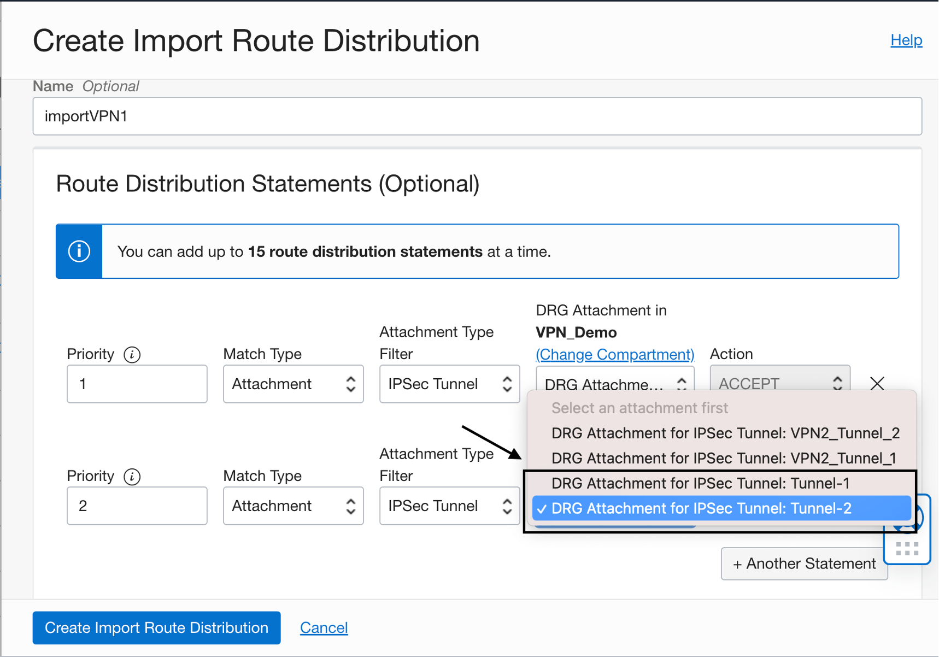Click the support widget grid icon
939x657 pixels.
tap(907, 549)
